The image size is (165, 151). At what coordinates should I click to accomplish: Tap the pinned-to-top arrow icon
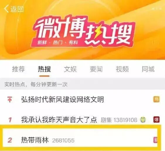click(10, 99)
